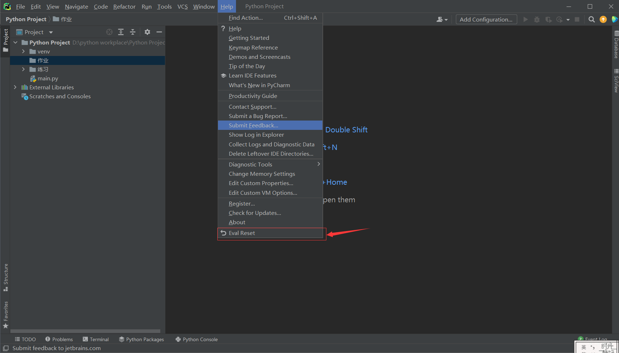Image resolution: width=619 pixels, height=353 pixels.
Task: Click the Project panel horizontal scrollbar
Action: pyautogui.click(x=85, y=331)
